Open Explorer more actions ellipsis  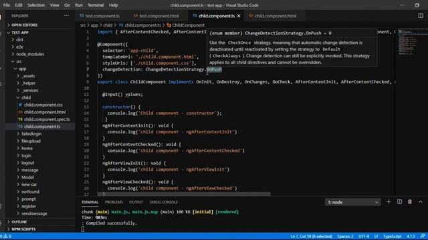66,16
